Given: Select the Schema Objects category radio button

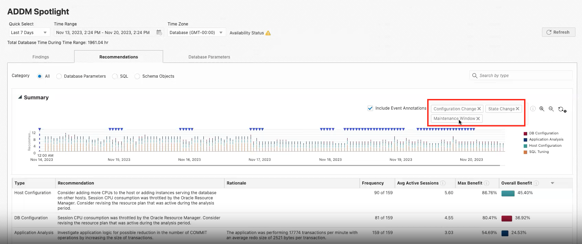Looking at the screenshot, I should pyautogui.click(x=137, y=76).
